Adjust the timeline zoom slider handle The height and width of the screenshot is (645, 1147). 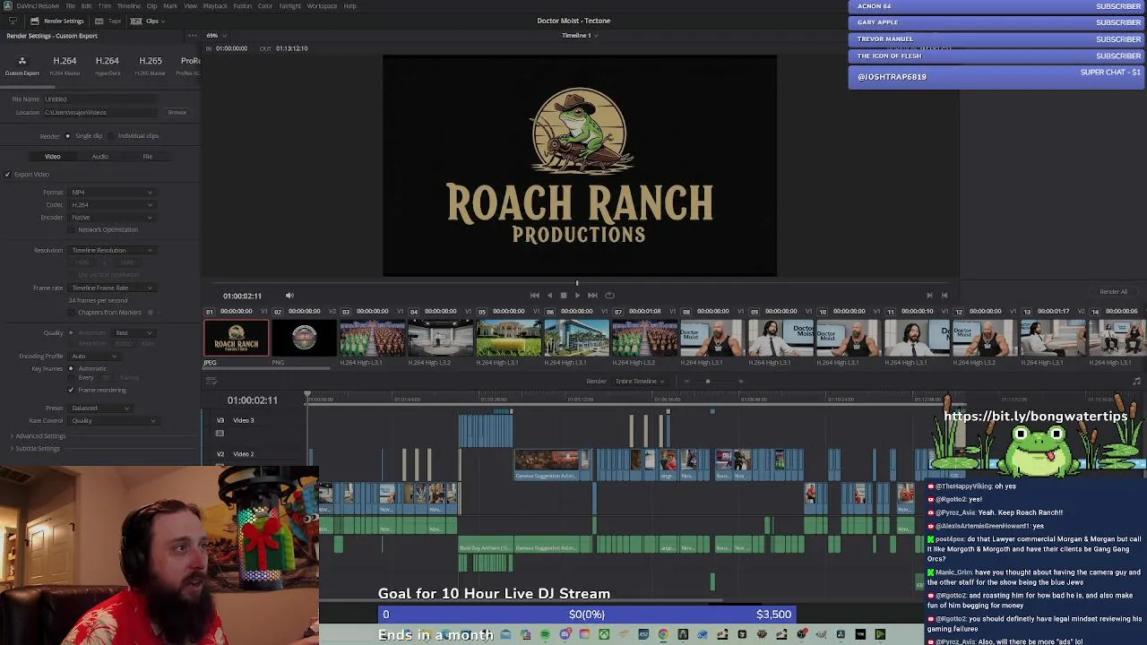pyautogui.click(x=707, y=382)
